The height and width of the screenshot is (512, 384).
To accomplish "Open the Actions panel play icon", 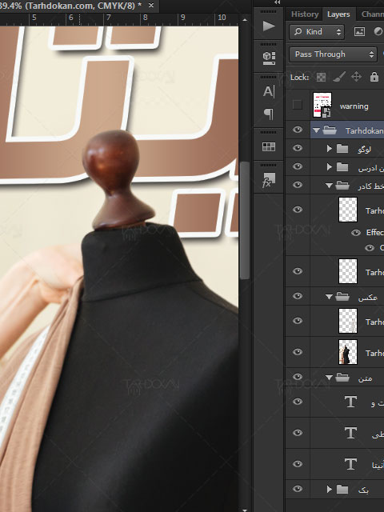I will [269, 26].
